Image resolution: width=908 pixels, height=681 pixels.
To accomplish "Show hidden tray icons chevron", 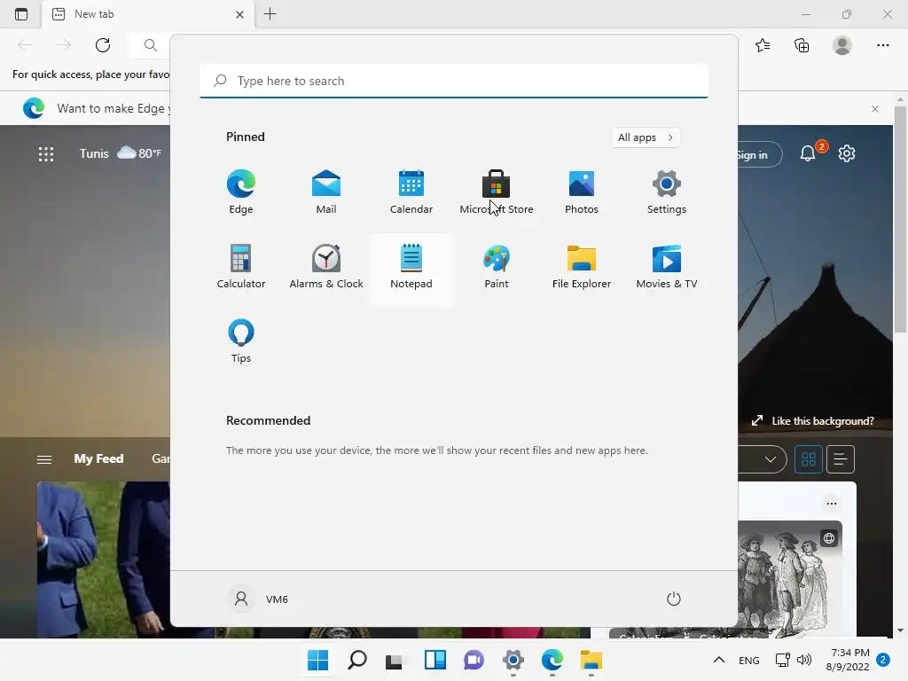I will pos(718,660).
